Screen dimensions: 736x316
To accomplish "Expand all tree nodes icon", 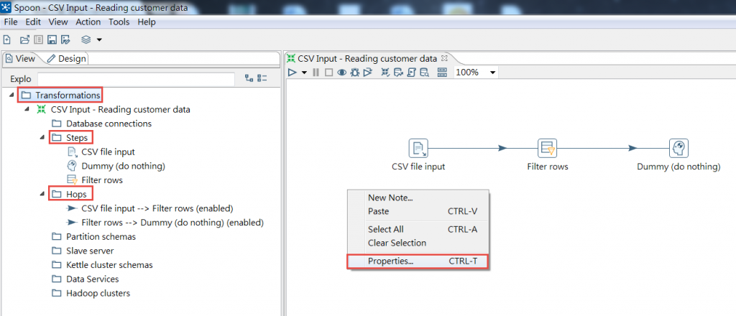I will (x=249, y=79).
